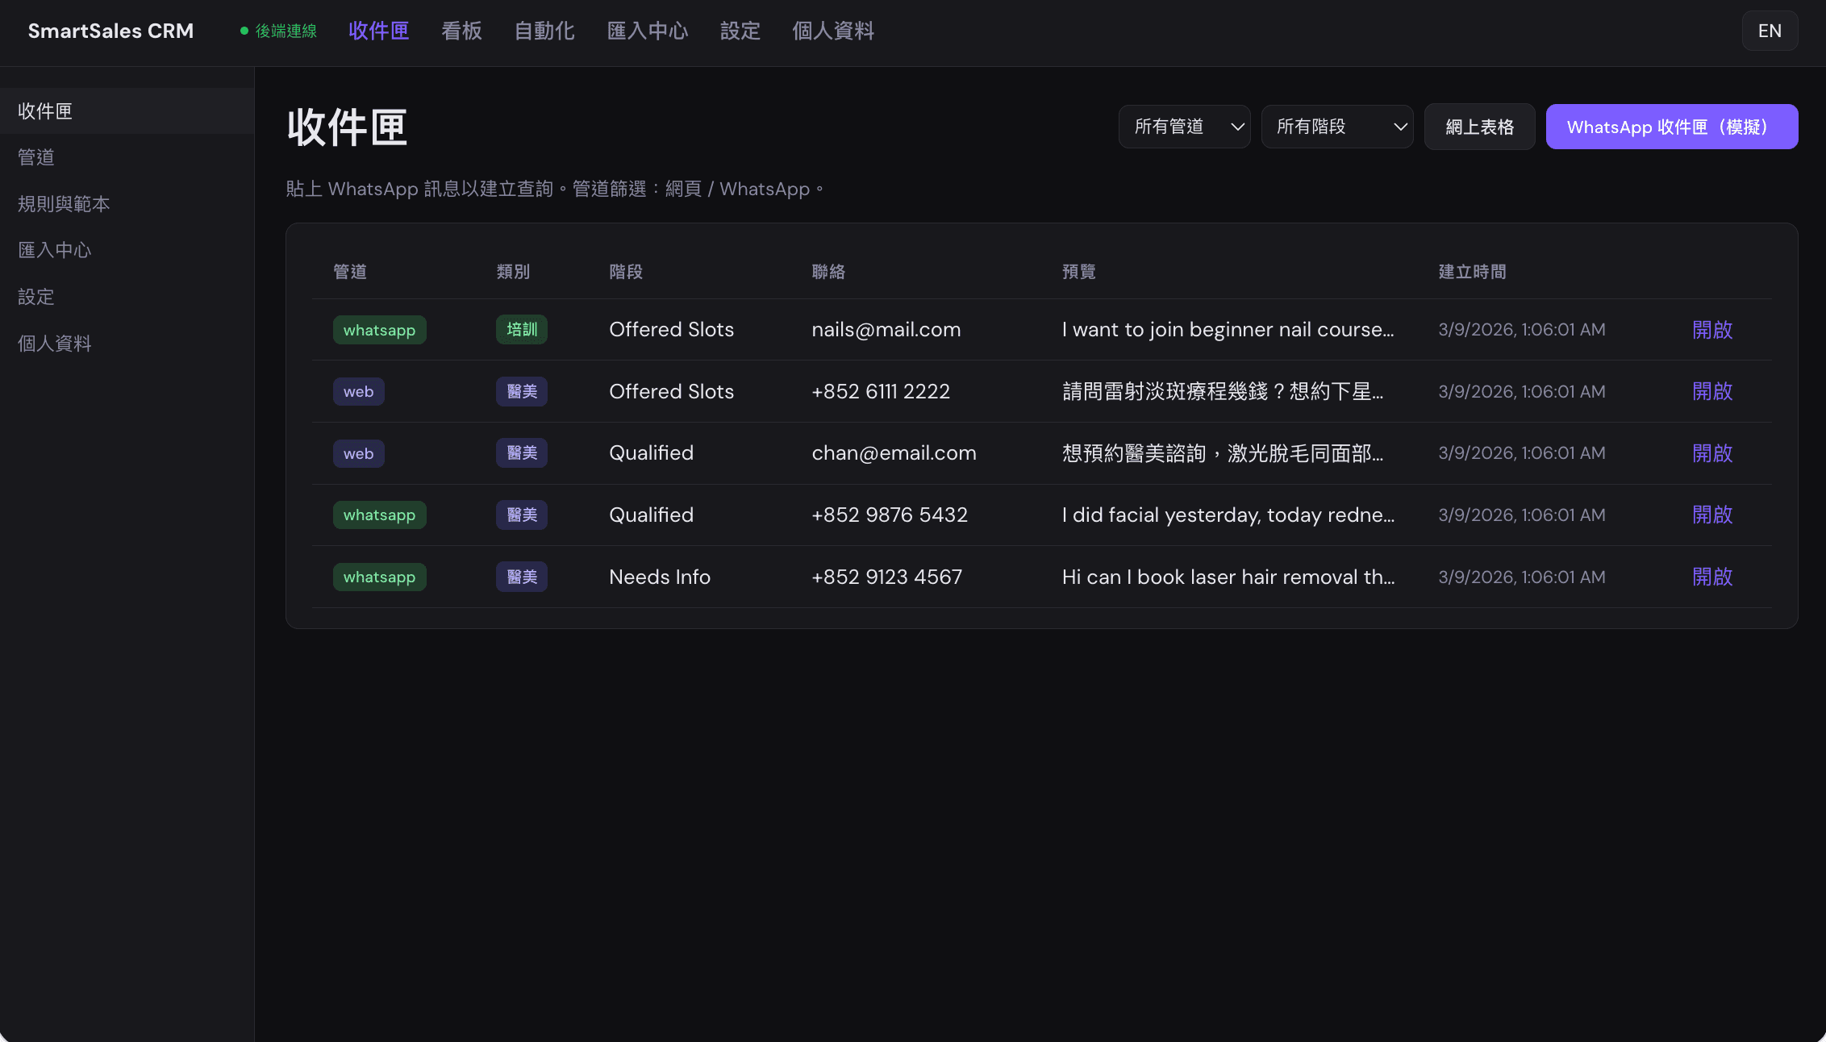Open the 看板 tab in top navigation
The image size is (1826, 1042).
461,31
